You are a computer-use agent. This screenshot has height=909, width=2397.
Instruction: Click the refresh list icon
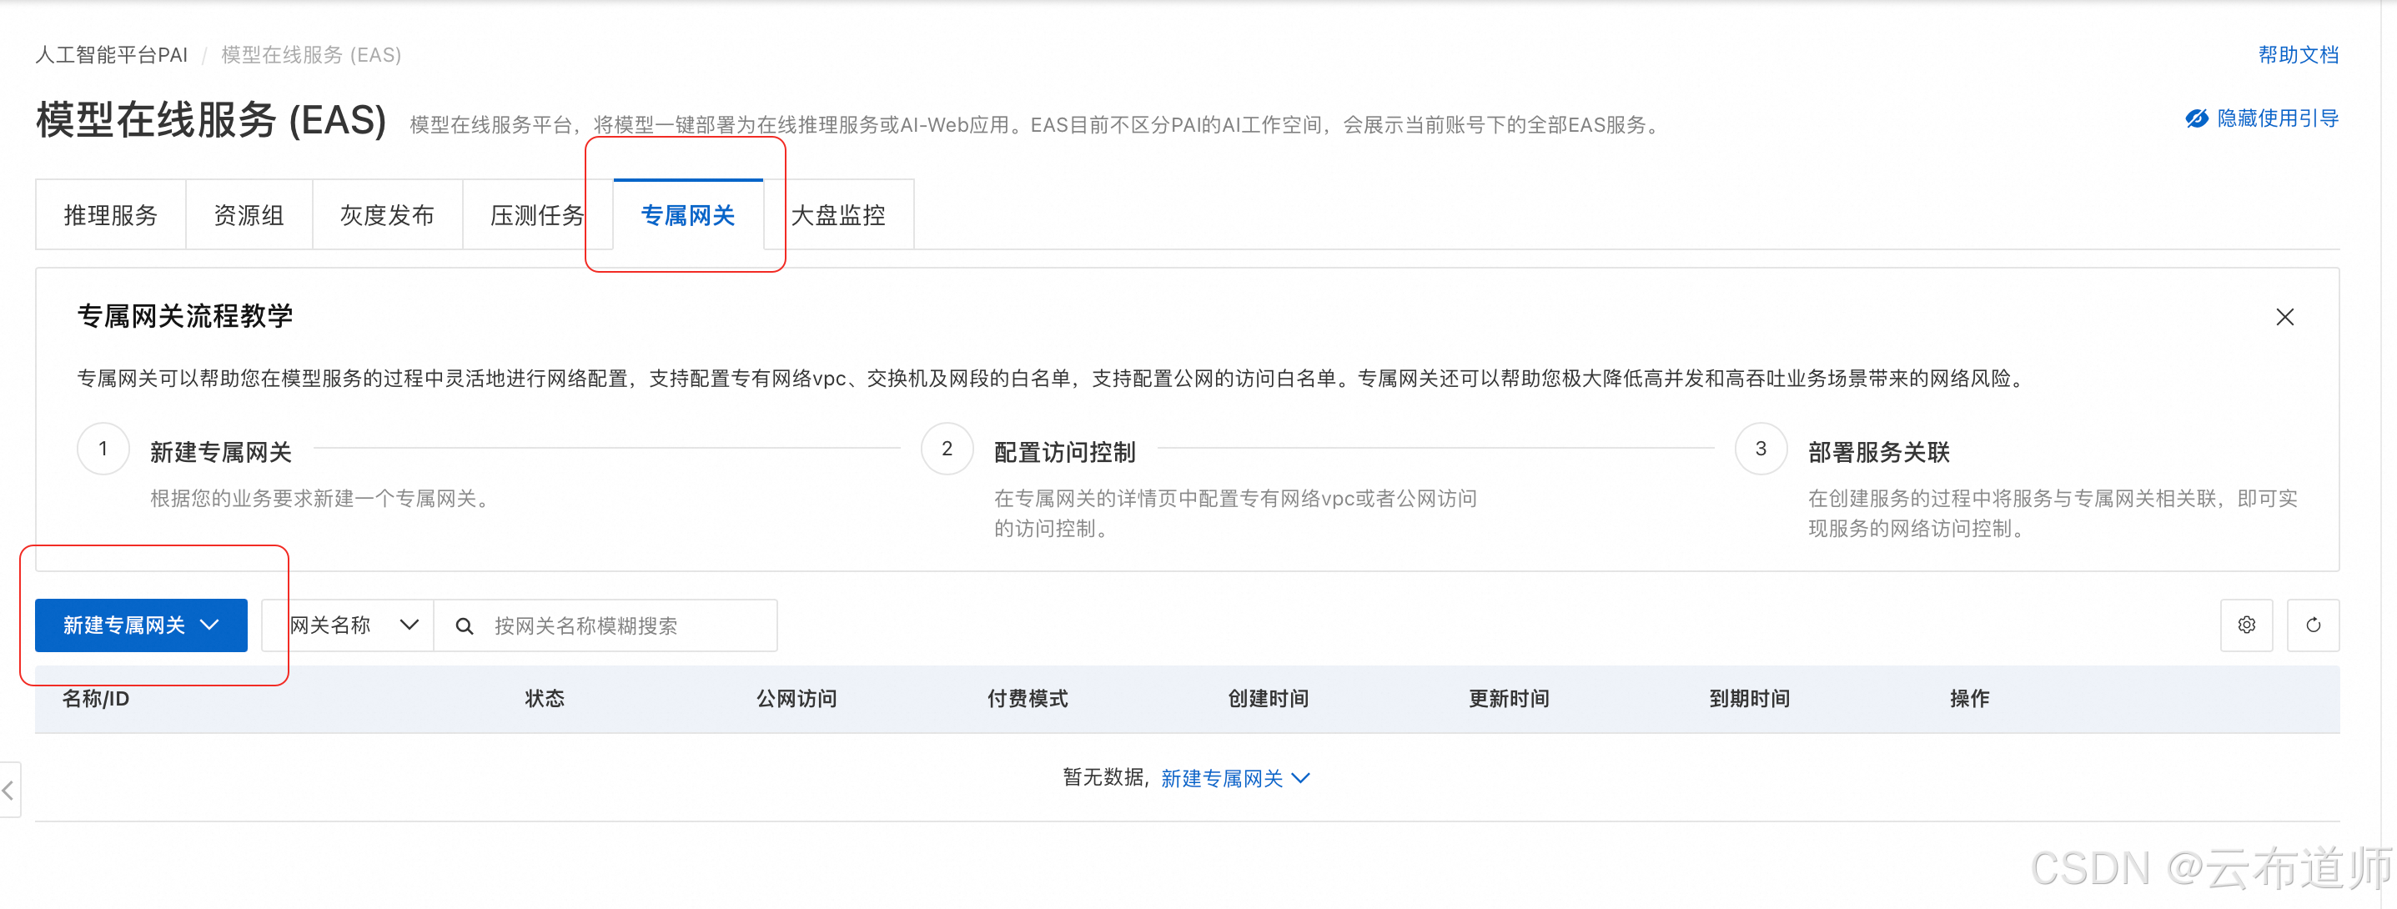[x=2314, y=625]
